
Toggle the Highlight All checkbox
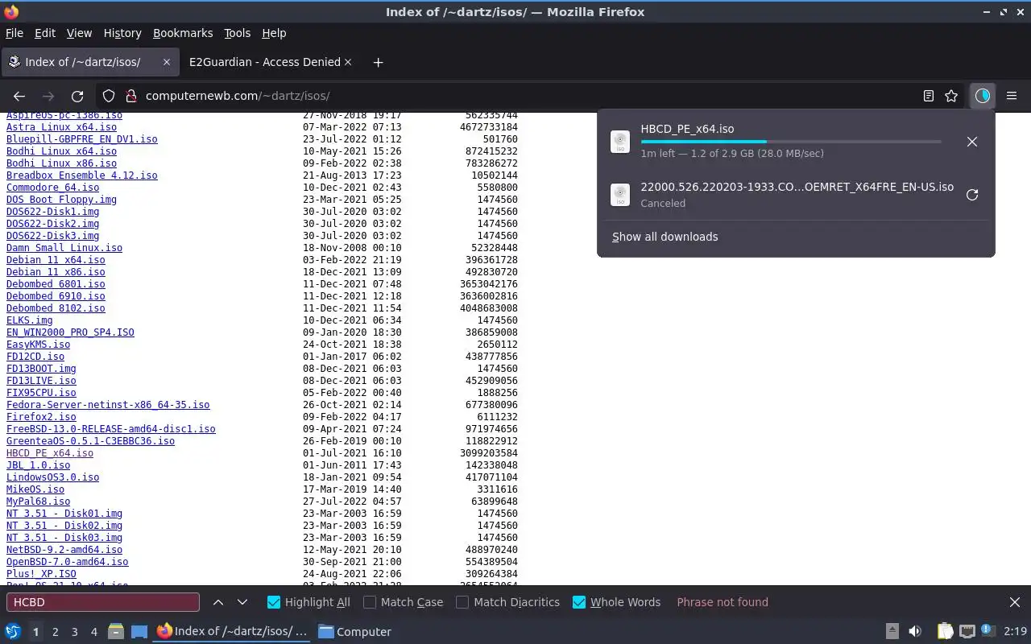(273, 602)
